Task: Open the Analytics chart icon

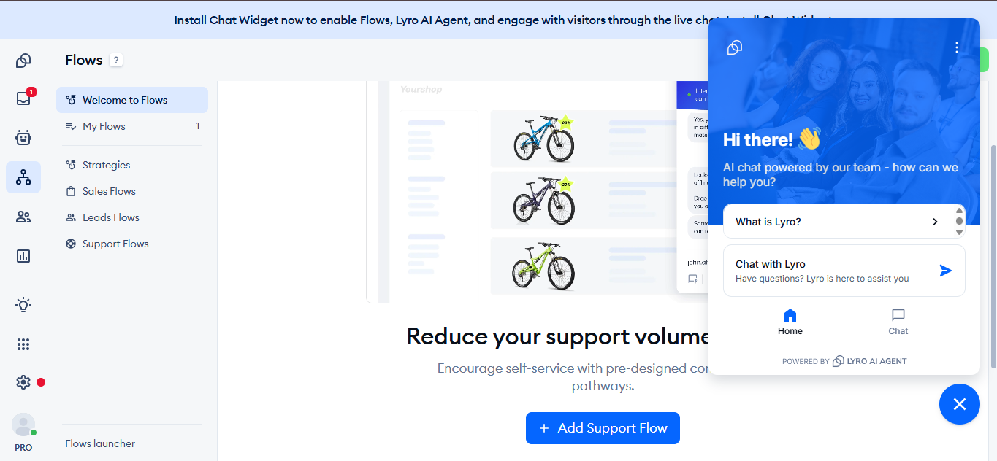Action: [23, 256]
